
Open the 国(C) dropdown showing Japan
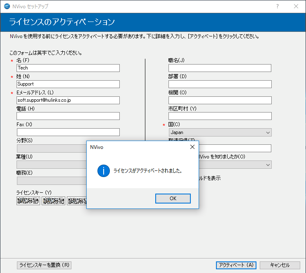pyautogui.click(x=220, y=132)
